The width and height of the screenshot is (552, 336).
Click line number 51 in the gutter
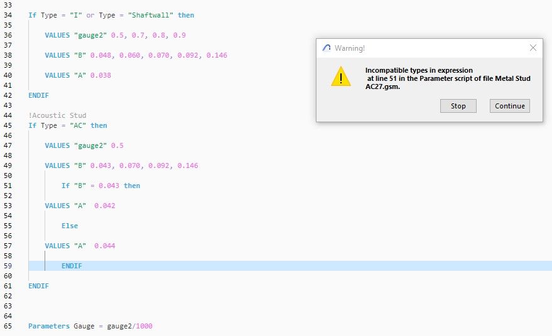click(8, 186)
